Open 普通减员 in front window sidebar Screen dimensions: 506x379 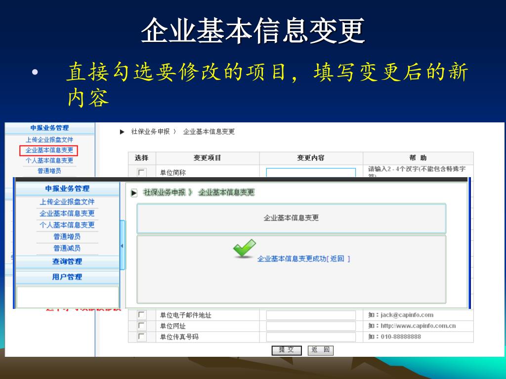click(x=67, y=248)
